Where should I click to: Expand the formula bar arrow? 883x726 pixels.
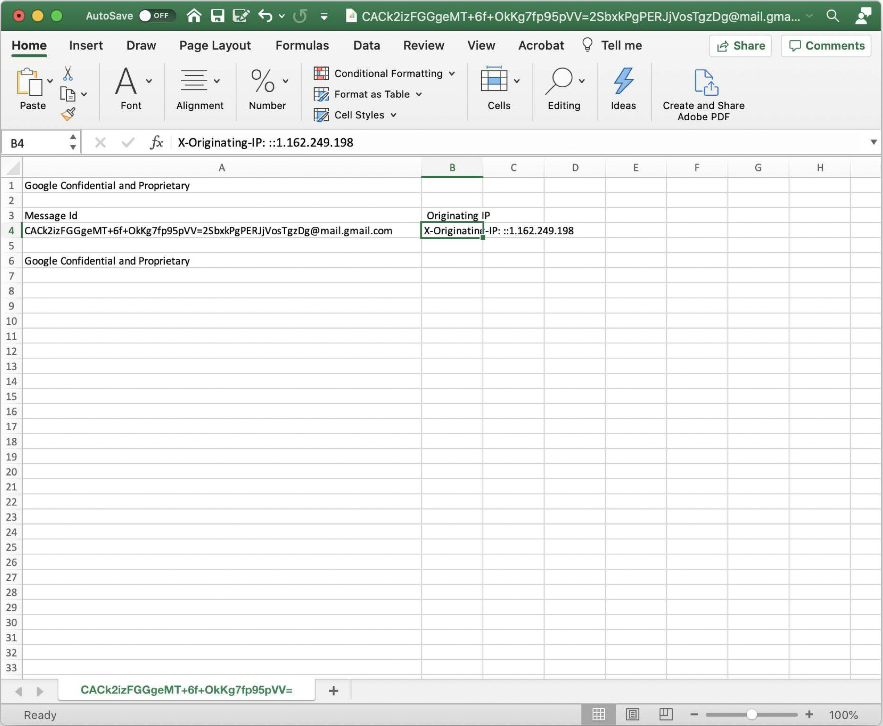point(873,143)
